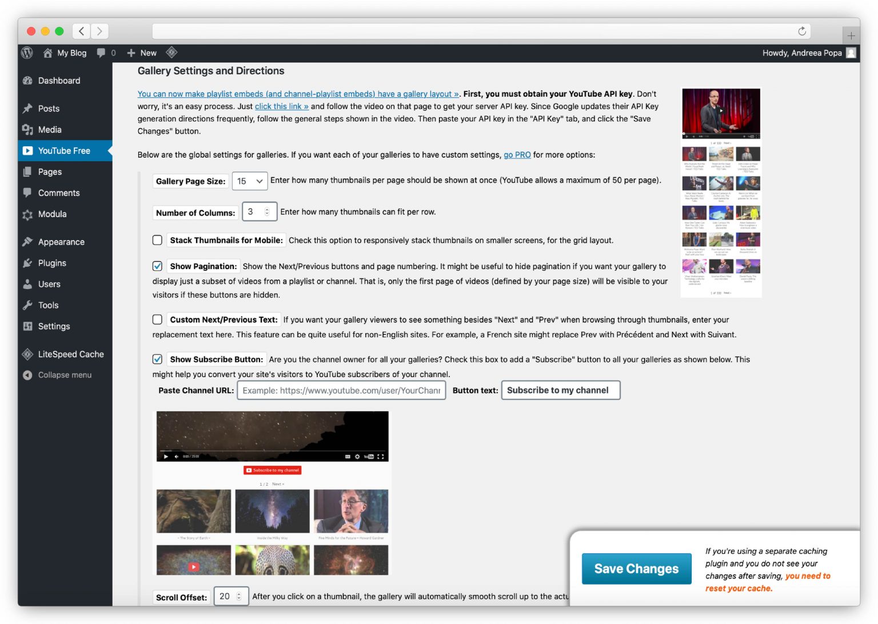Click the Paste Channel URL input field

[341, 390]
